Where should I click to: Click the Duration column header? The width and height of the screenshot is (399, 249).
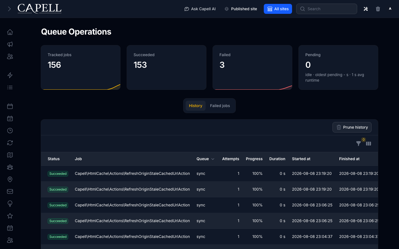pos(277,159)
